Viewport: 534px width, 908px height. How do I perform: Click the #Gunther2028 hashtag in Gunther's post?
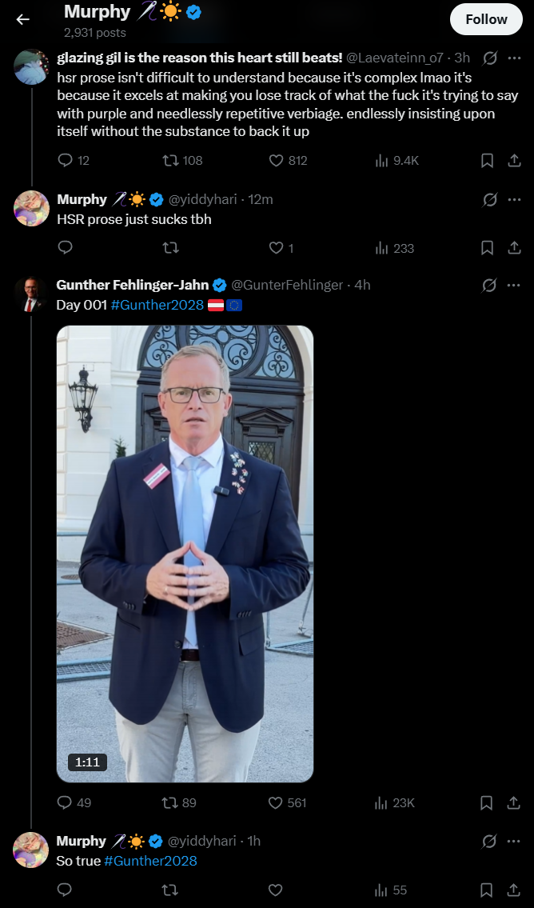(157, 305)
